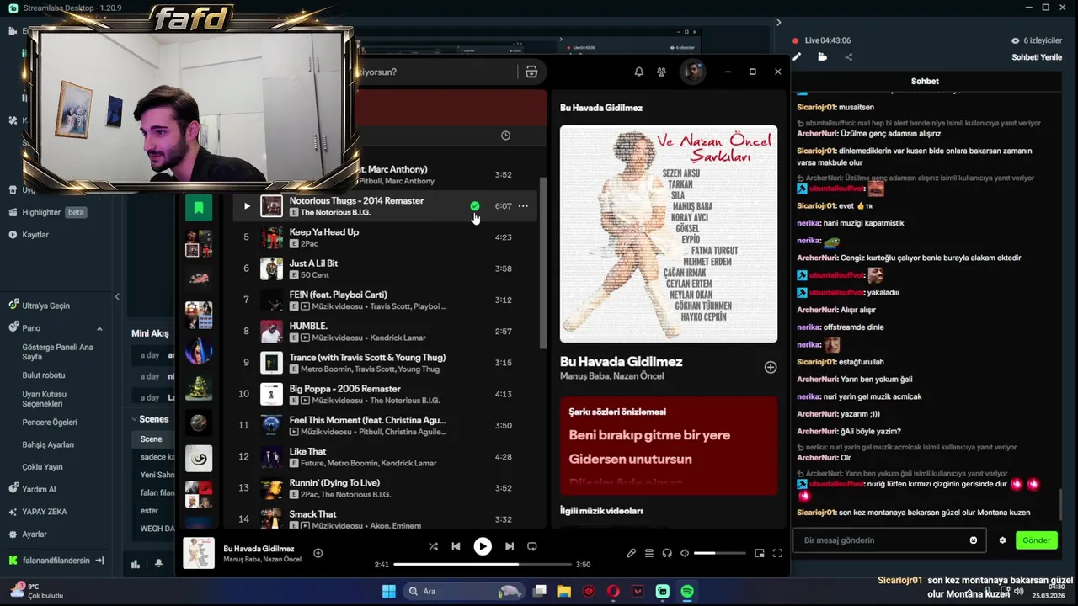Click Ultra'ya Geçin in Streamlabs sidebar
Viewport: 1078px width, 606px height.
(x=45, y=306)
